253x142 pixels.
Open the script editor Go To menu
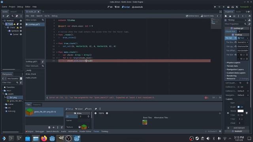tap(47, 16)
